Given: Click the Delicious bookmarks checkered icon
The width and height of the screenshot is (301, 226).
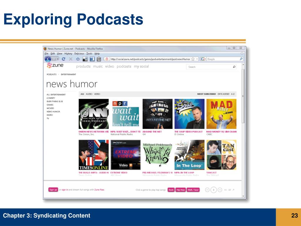Looking at the screenshot, I should pyautogui.click(x=85, y=59).
